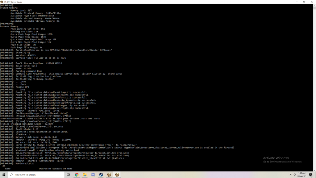316x178 pixels.
Task: Click the 'databundles/scripts.zip successful' line
Action: (45, 108)
